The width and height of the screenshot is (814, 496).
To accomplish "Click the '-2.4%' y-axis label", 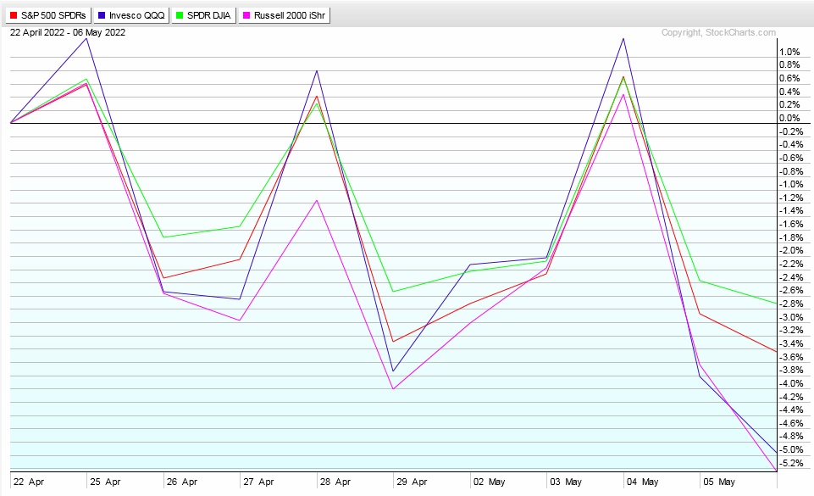I will tap(791, 277).
